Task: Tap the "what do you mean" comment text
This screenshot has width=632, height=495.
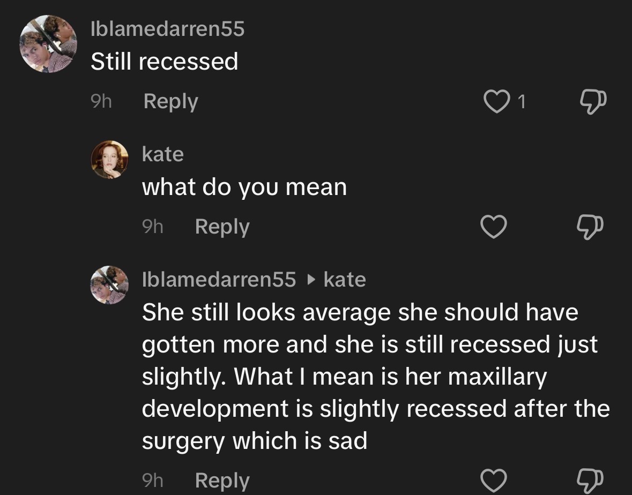Action: pyautogui.click(x=244, y=187)
